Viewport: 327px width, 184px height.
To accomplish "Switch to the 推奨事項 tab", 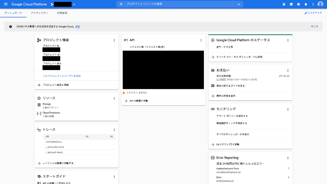I will [x=62, y=13].
